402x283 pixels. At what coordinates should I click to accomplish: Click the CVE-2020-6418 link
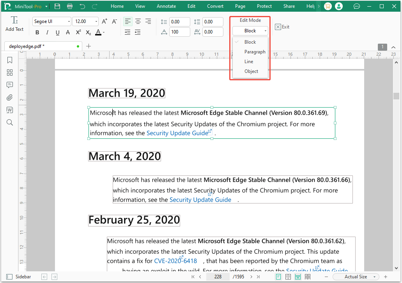tap(175, 261)
